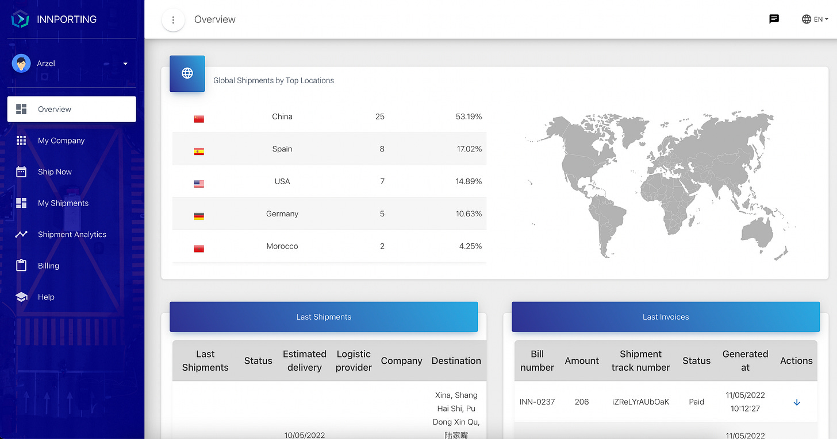Click the track number iZReLYrAUbOaK
The width and height of the screenshot is (837, 439).
(640, 402)
